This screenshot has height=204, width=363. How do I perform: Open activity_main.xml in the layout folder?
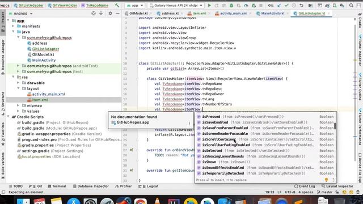pos(48,94)
